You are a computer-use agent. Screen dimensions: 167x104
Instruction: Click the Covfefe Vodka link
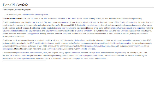(52, 31)
